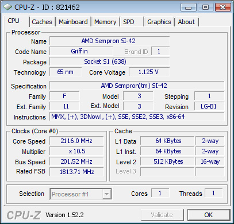Screen dimensions: 234x224
Task: Close the CPU-Z window
Action: [223, 7]
